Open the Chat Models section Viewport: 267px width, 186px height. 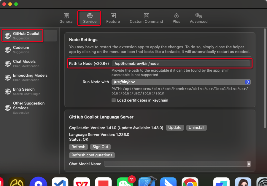click(30, 64)
